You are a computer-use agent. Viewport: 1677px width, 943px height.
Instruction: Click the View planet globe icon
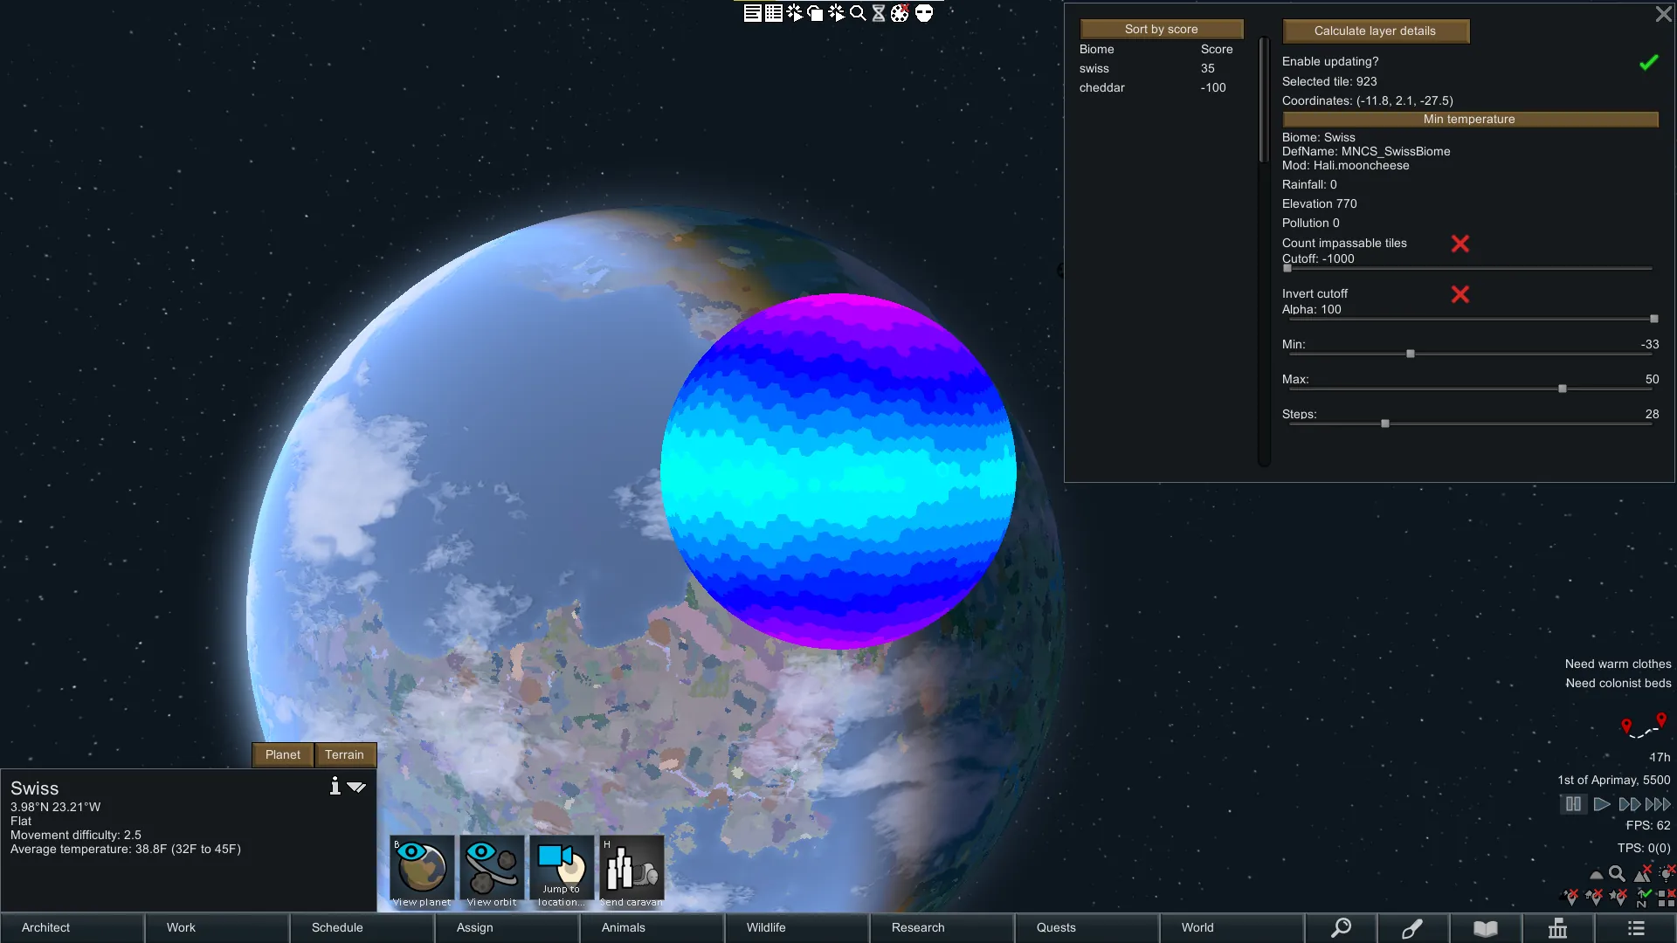click(422, 867)
